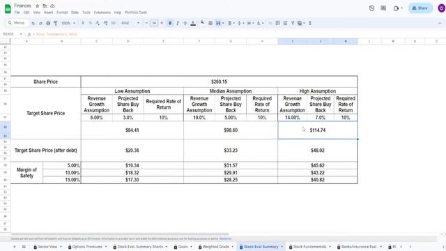Viewport: 446px width, 251px height.
Task: Click the Disclaimer link
Action: point(226,238)
